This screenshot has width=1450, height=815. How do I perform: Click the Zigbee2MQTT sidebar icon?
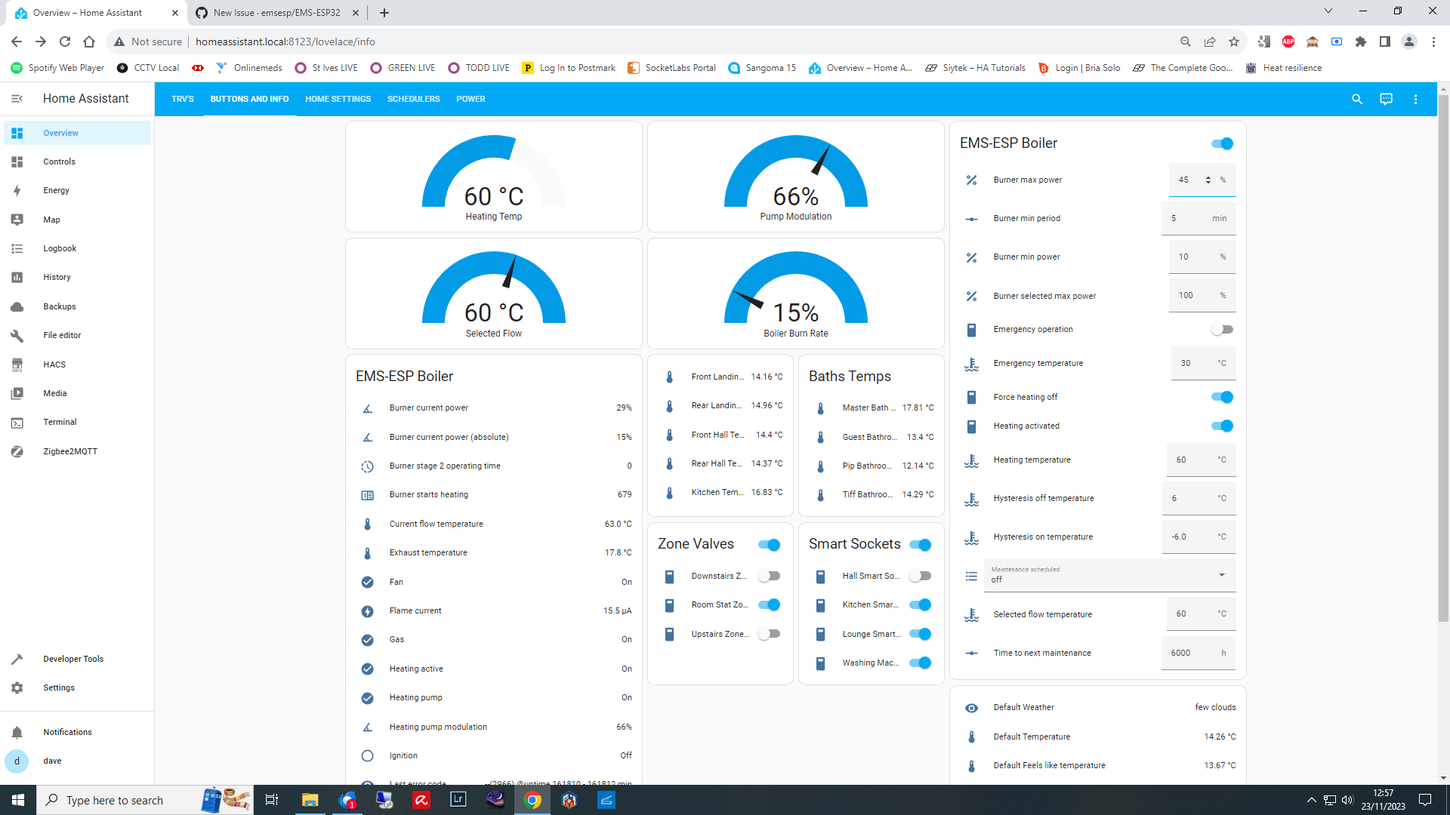[x=17, y=451]
